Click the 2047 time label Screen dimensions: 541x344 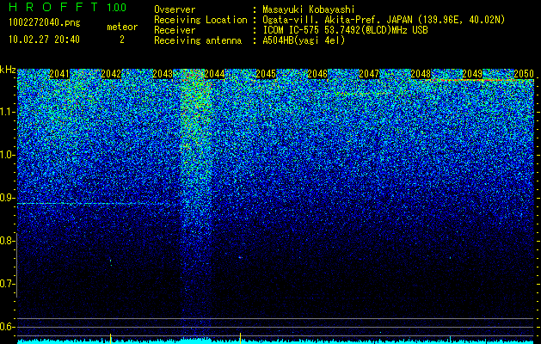point(369,74)
